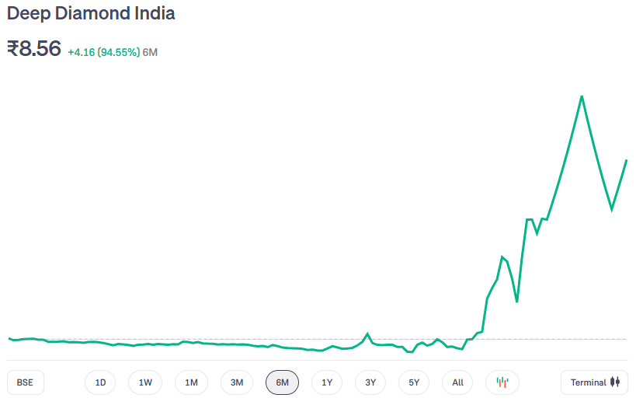Viewport: 643px width, 412px height.
Task: Select the 3Y time range
Action: pos(370,382)
